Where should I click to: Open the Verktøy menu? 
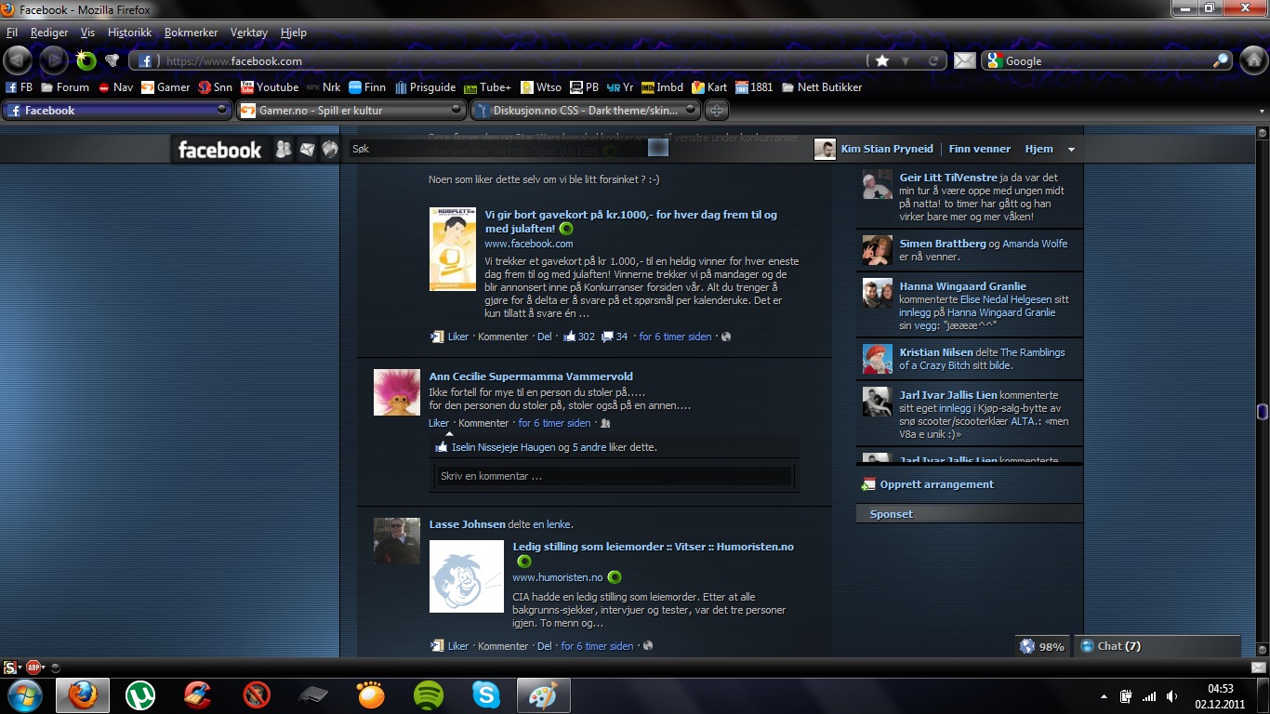click(248, 33)
